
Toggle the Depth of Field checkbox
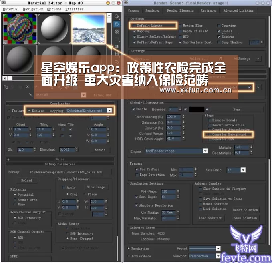pos(180,31)
